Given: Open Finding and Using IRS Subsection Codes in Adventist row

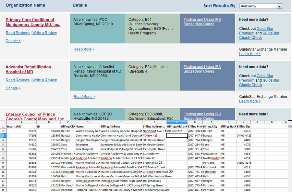Looking at the screenshot, I should [x=202, y=69].
